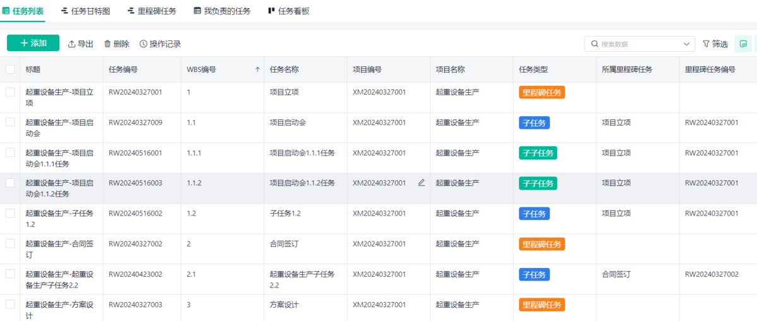The height and width of the screenshot is (321, 757).
Task: Click 子子任务 tag in row RW20240516001
Action: coord(538,153)
